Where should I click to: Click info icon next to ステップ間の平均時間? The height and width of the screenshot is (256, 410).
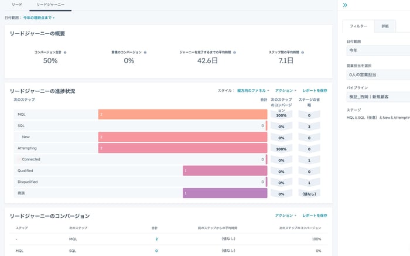point(303,52)
